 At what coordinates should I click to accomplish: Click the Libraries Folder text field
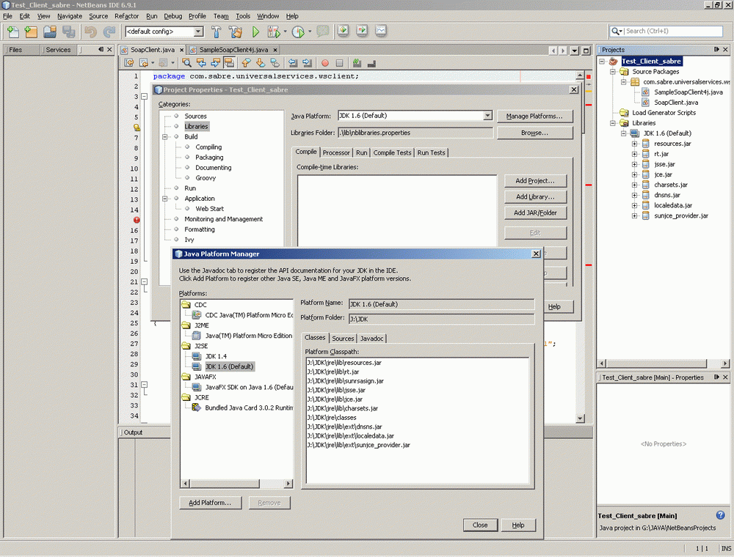[415, 133]
